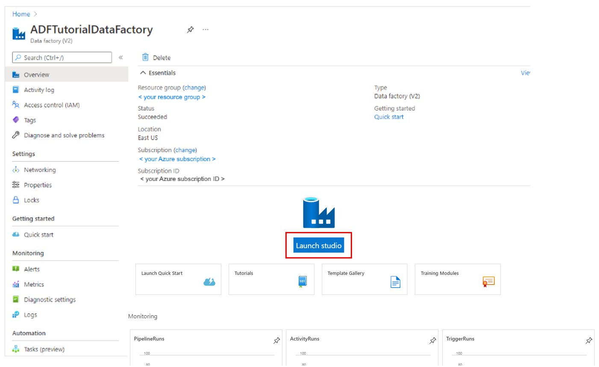Open Access control (IAM) menu item
The image size is (599, 367).
[x=51, y=105]
